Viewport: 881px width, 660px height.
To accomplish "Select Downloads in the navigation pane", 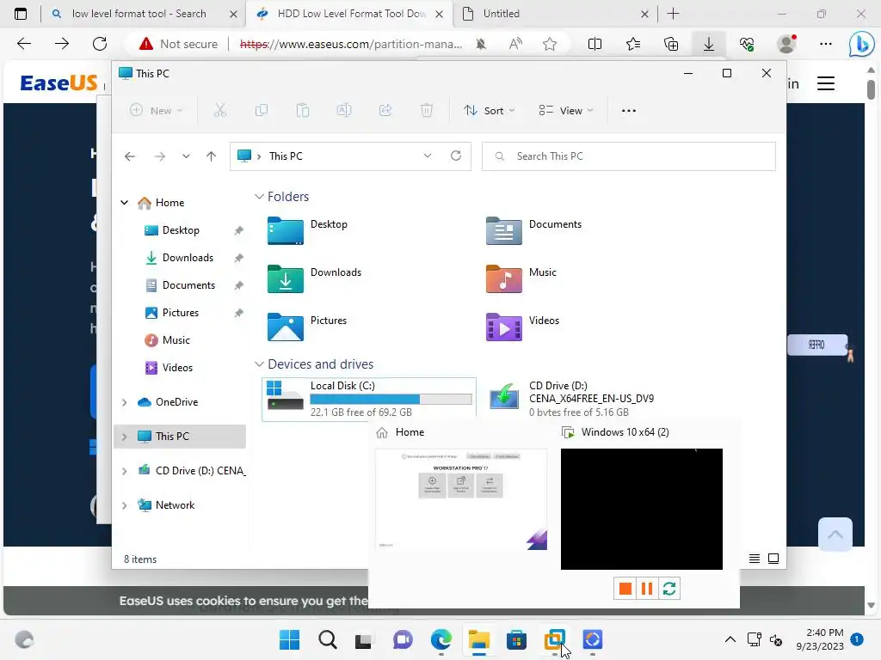I will [187, 258].
